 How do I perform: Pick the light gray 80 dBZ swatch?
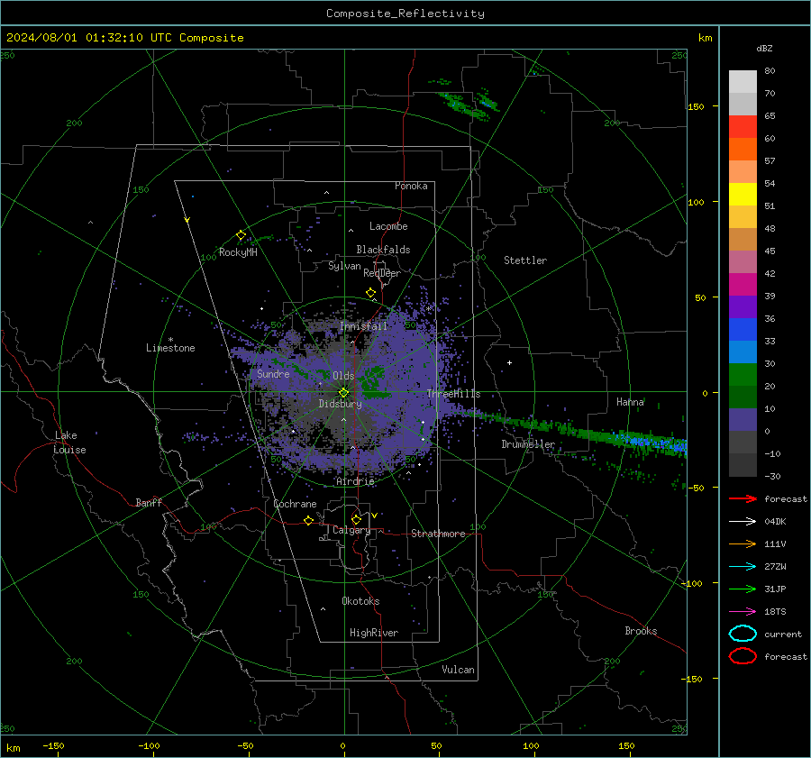pyautogui.click(x=743, y=82)
